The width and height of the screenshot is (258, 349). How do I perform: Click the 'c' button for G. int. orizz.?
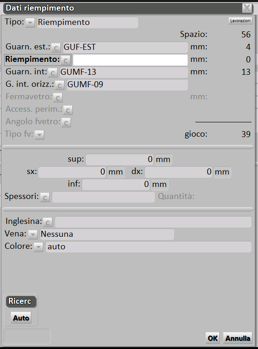[x=59, y=85]
